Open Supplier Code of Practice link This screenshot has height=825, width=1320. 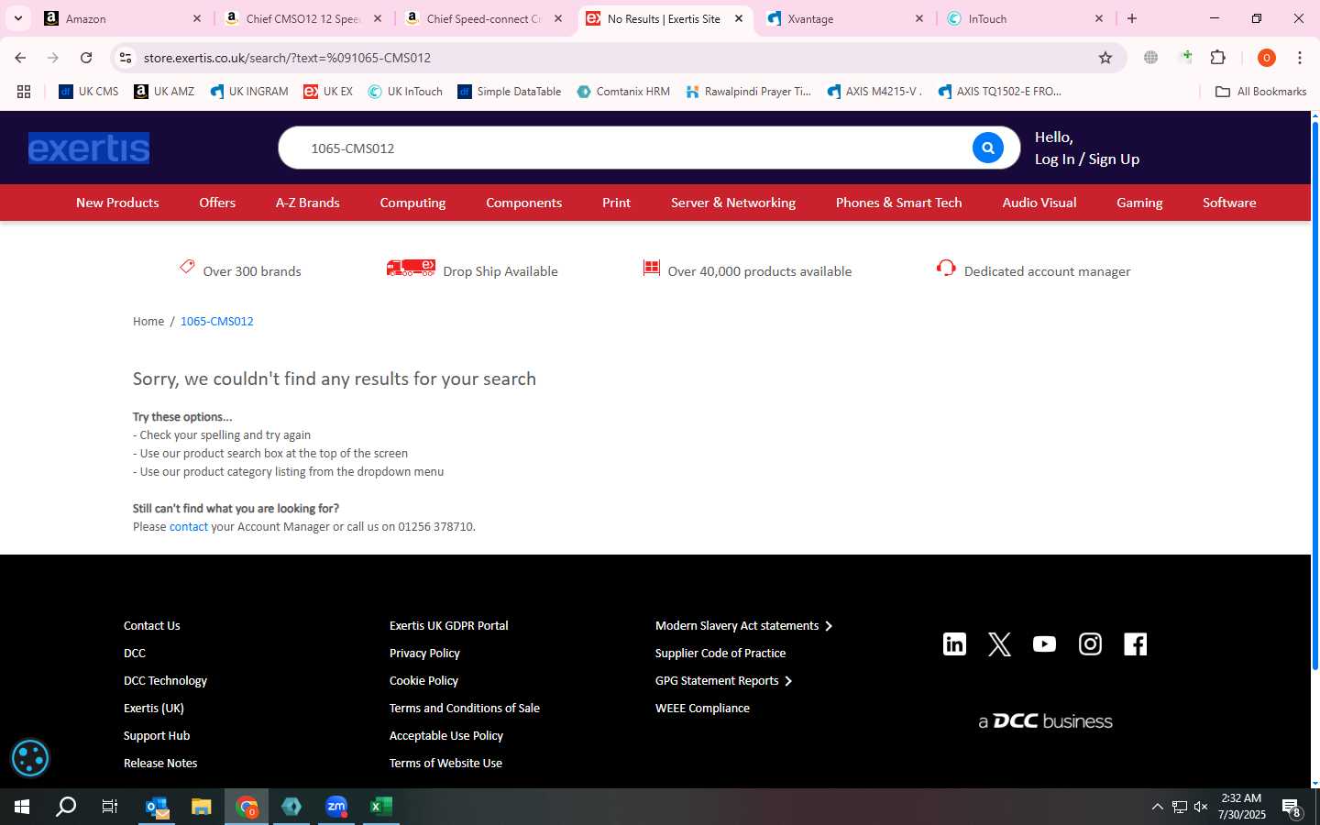coord(720,654)
